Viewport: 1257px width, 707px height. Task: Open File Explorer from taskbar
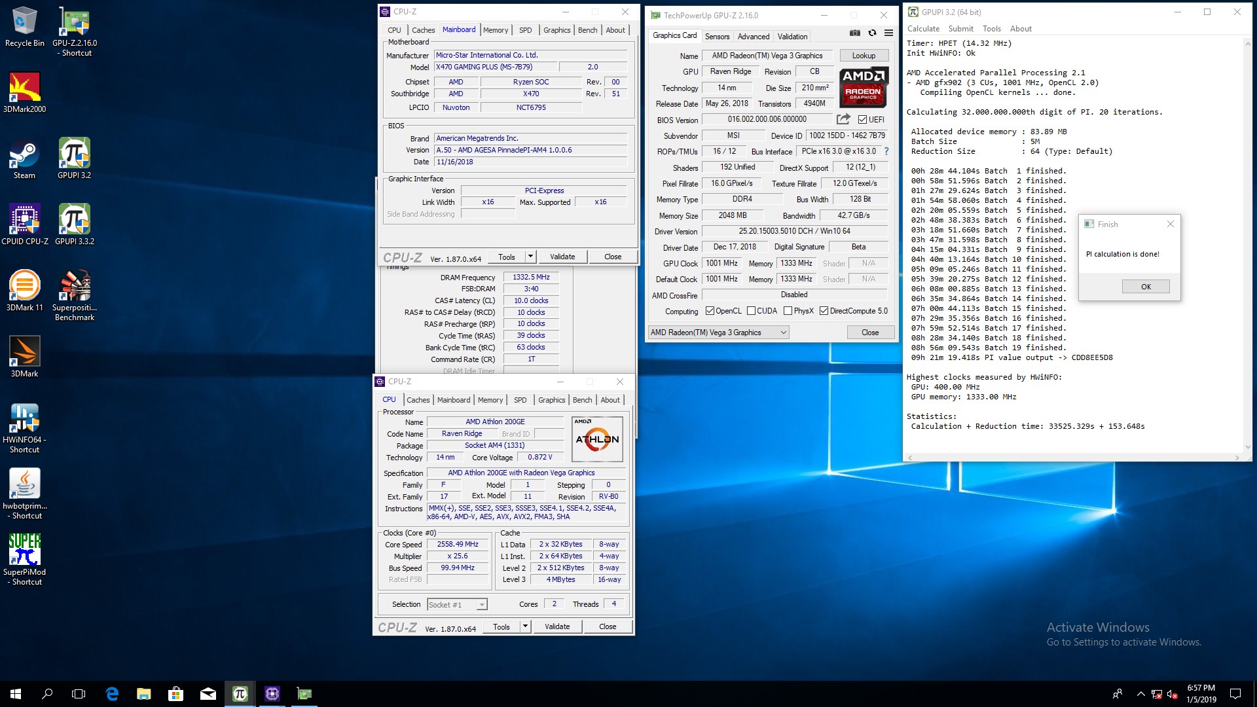[x=144, y=694]
